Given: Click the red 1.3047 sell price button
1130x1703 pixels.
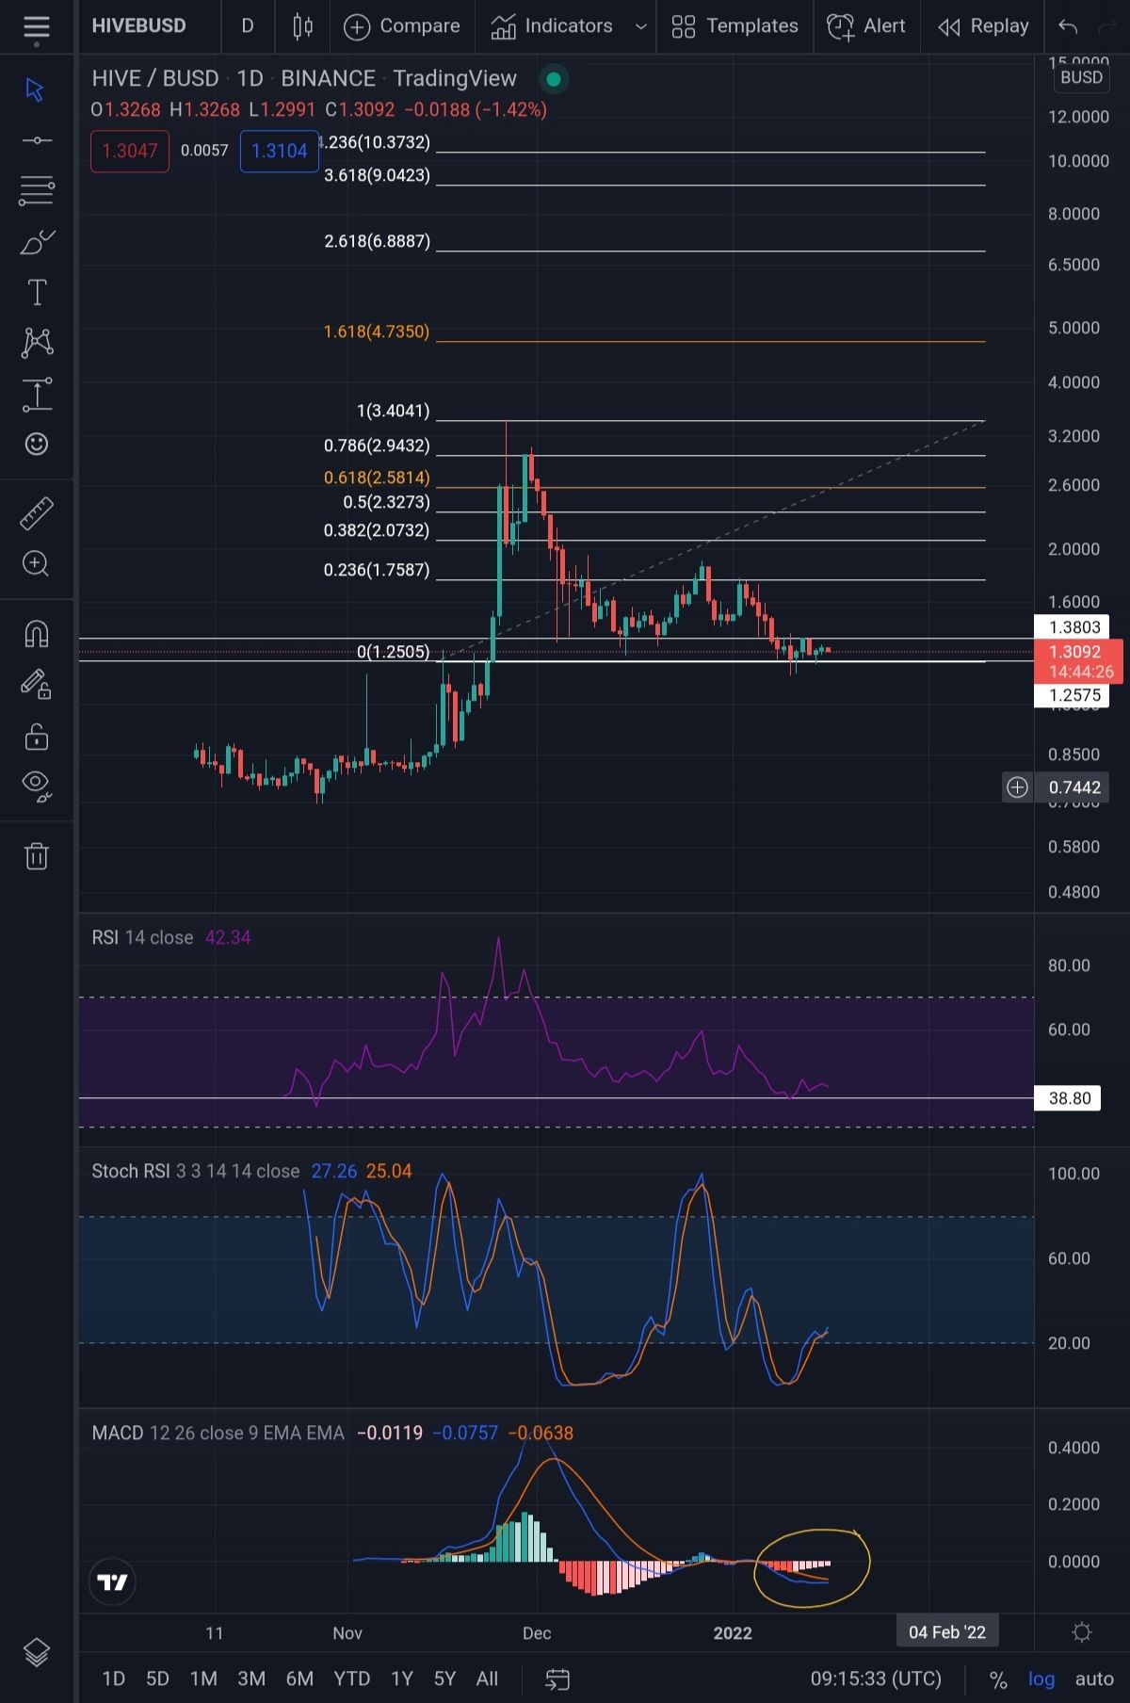Looking at the screenshot, I should click(130, 151).
